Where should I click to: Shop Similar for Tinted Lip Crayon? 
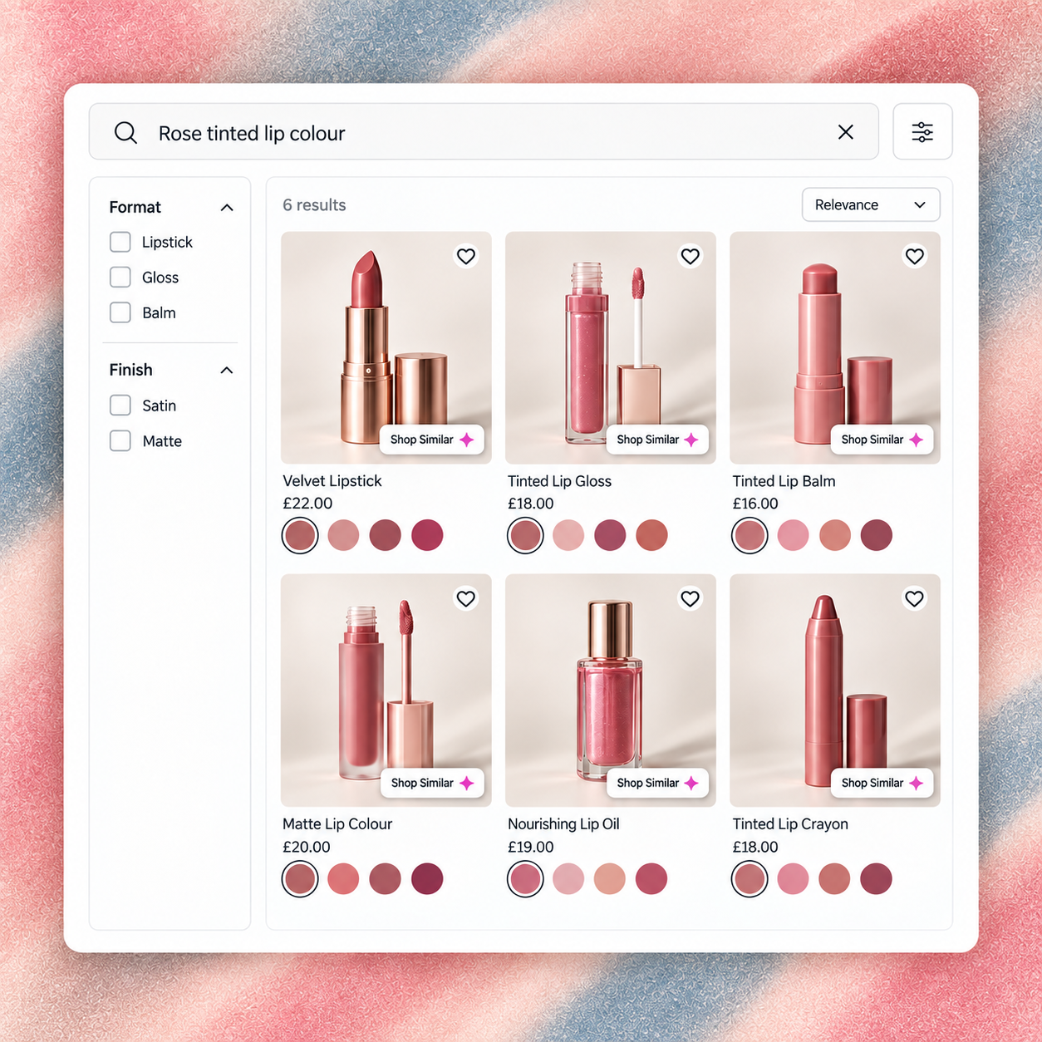pos(882,783)
